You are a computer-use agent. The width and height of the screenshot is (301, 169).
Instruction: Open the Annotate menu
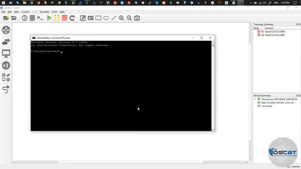tap(44, 12)
